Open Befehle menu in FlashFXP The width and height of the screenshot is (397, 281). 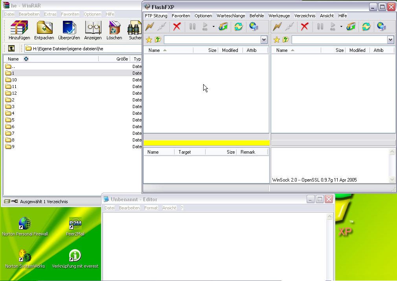(257, 16)
